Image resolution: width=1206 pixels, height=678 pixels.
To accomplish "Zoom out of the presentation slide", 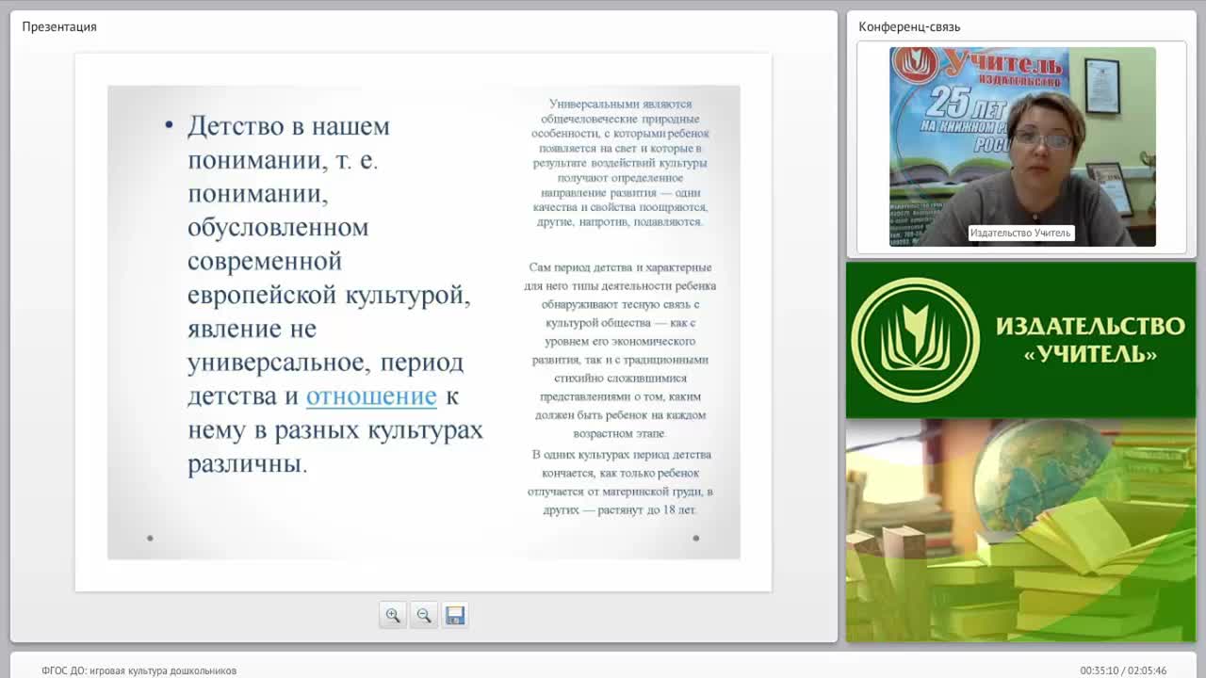I will 424,615.
